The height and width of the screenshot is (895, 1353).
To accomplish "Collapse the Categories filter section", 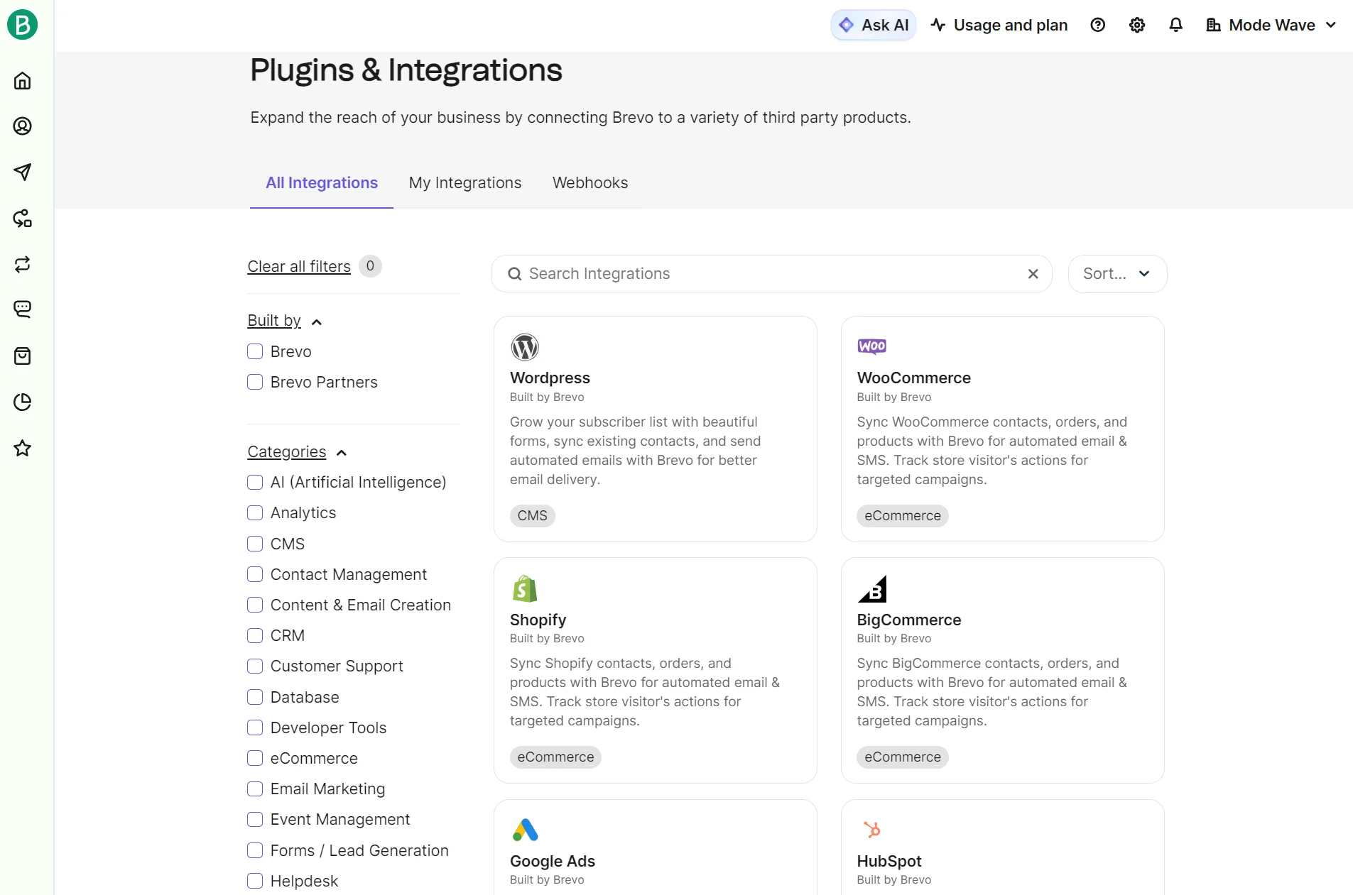I will (x=297, y=452).
